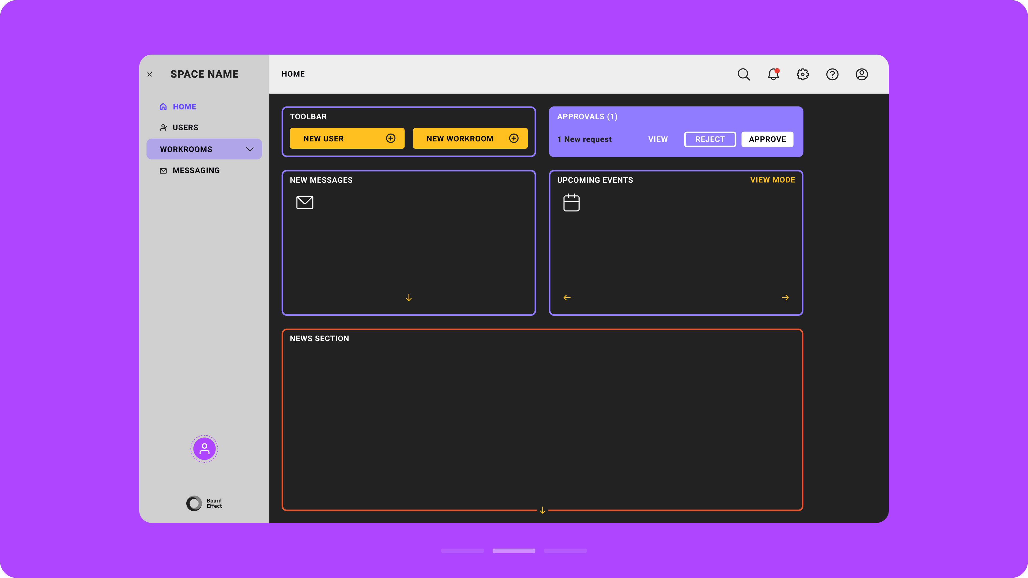Open user account icon in header

click(861, 74)
